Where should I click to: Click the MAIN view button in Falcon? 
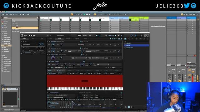tap(79, 35)
